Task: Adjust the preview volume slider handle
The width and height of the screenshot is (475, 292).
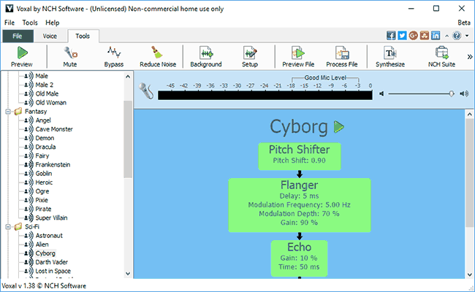Action: 452,93
